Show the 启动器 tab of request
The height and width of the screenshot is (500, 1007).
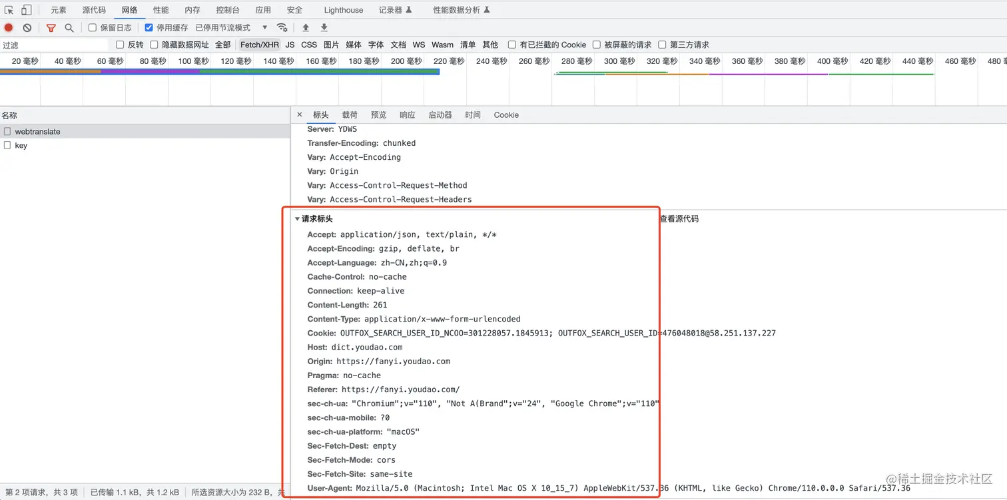pos(440,115)
